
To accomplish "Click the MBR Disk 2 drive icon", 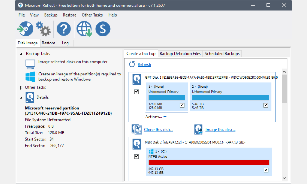I will (x=137, y=144).
